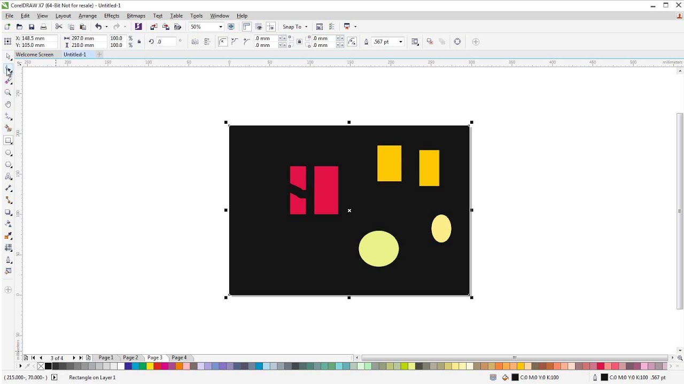Select the Ellipse tool

[x=8, y=153]
